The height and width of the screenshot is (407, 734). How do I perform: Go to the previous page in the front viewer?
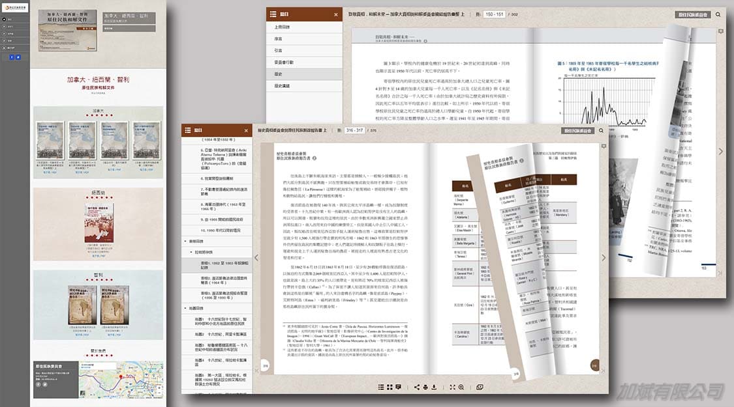[256, 257]
